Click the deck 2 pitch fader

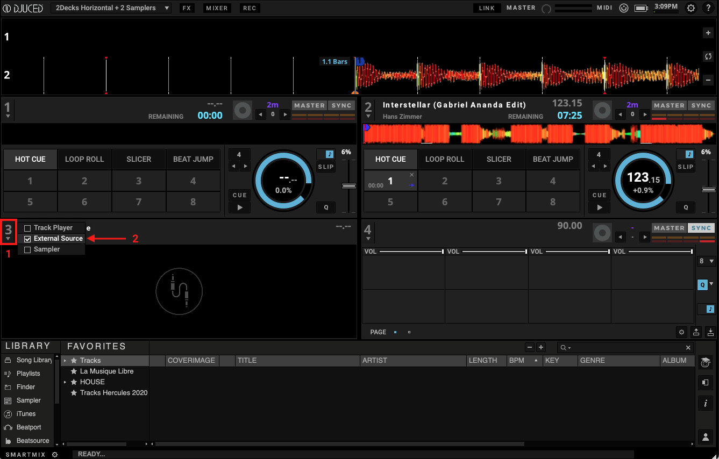pos(709,190)
